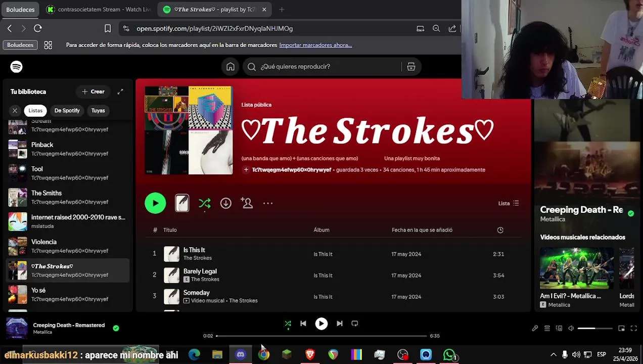643x364 pixels.
Task: Open playlist owner Tc7twqegm4efwp60x0hrywyef link
Action: point(292,170)
